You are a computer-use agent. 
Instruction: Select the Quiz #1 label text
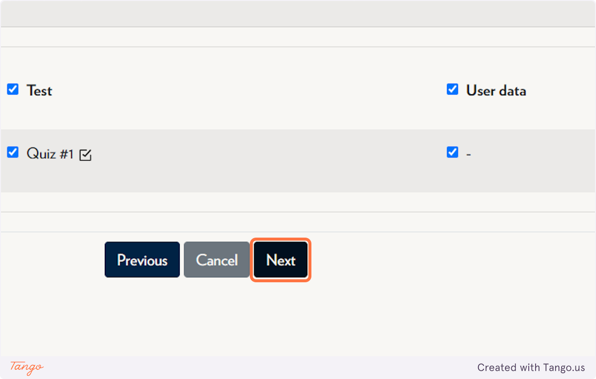click(50, 154)
